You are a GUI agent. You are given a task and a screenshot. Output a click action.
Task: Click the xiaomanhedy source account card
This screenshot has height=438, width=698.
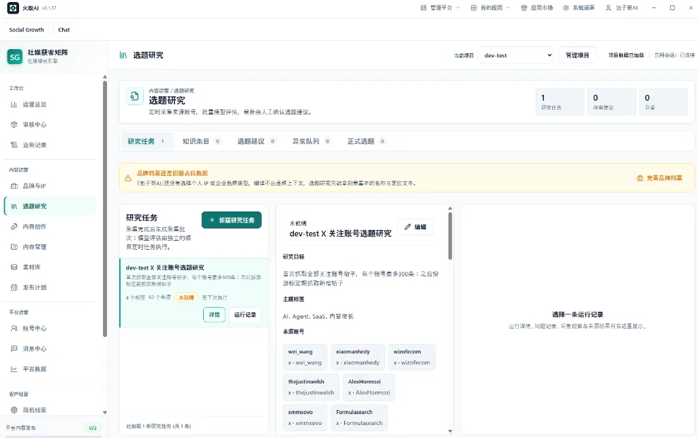(x=358, y=357)
